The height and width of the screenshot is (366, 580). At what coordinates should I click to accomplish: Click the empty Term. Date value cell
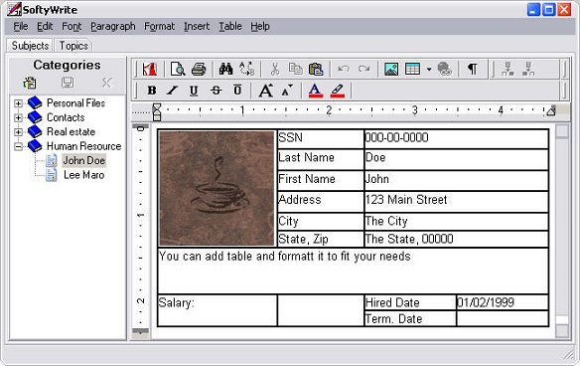pyautogui.click(x=502, y=318)
